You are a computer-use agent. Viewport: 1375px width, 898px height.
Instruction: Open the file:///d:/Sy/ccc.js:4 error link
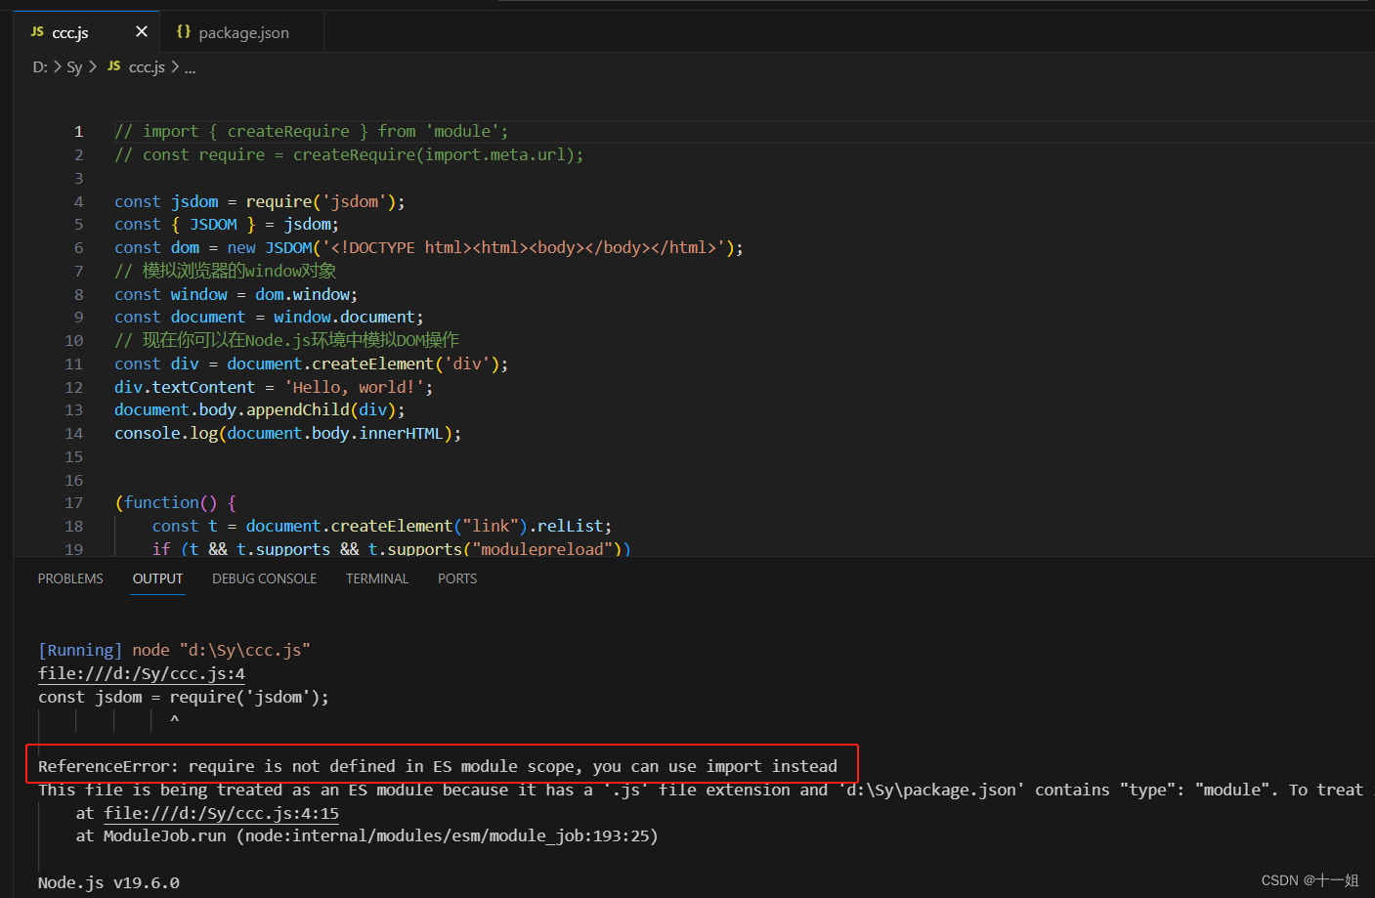tap(141, 672)
